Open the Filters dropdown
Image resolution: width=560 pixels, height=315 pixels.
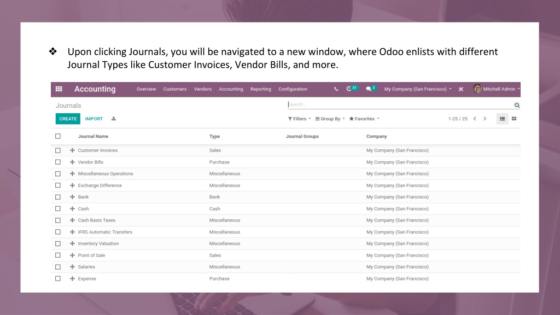tap(300, 119)
